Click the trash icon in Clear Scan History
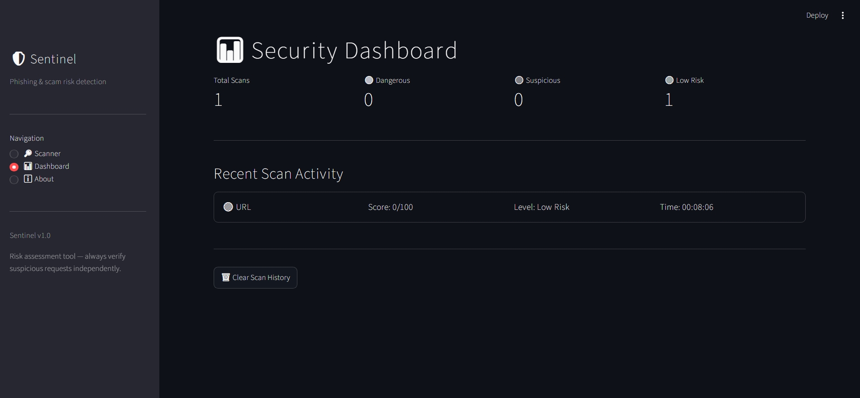 coord(226,277)
